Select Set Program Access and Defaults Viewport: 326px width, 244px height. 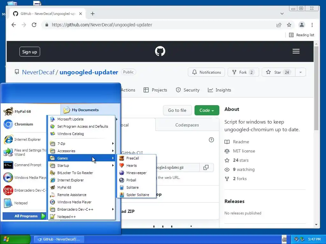point(81,126)
